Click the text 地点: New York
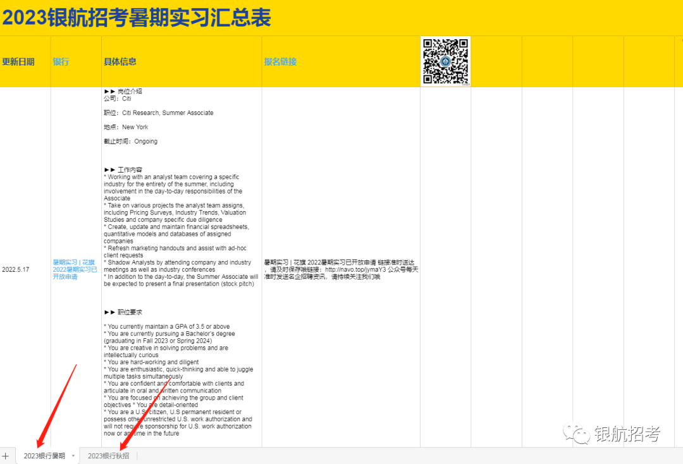This screenshot has height=464, width=683. click(126, 127)
